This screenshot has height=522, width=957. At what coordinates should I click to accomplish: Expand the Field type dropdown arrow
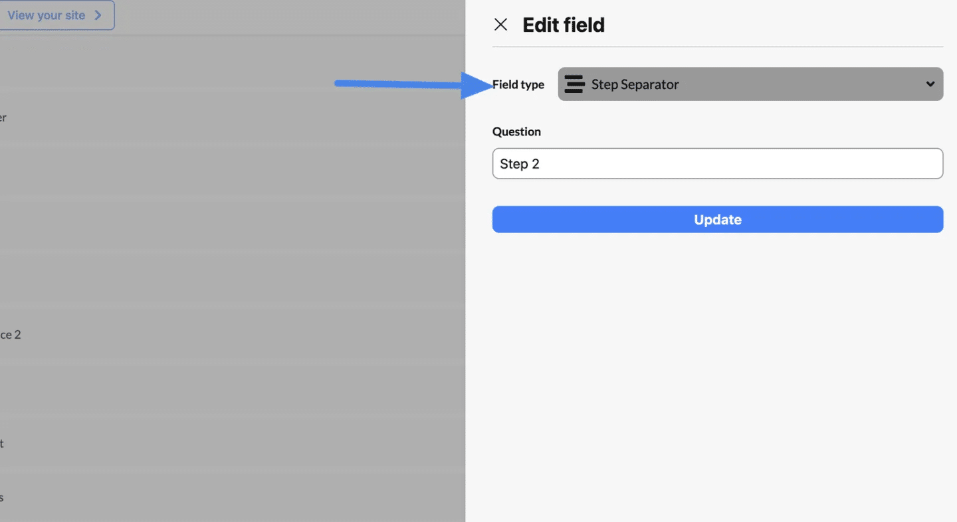[930, 84]
